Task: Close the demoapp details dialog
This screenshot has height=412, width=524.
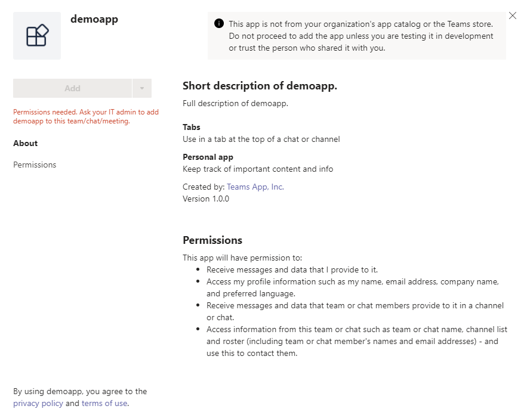Action: pyautogui.click(x=513, y=16)
